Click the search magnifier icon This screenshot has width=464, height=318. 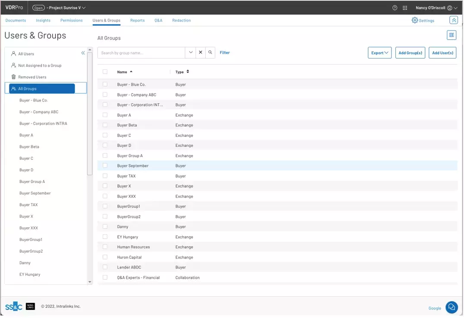point(210,52)
